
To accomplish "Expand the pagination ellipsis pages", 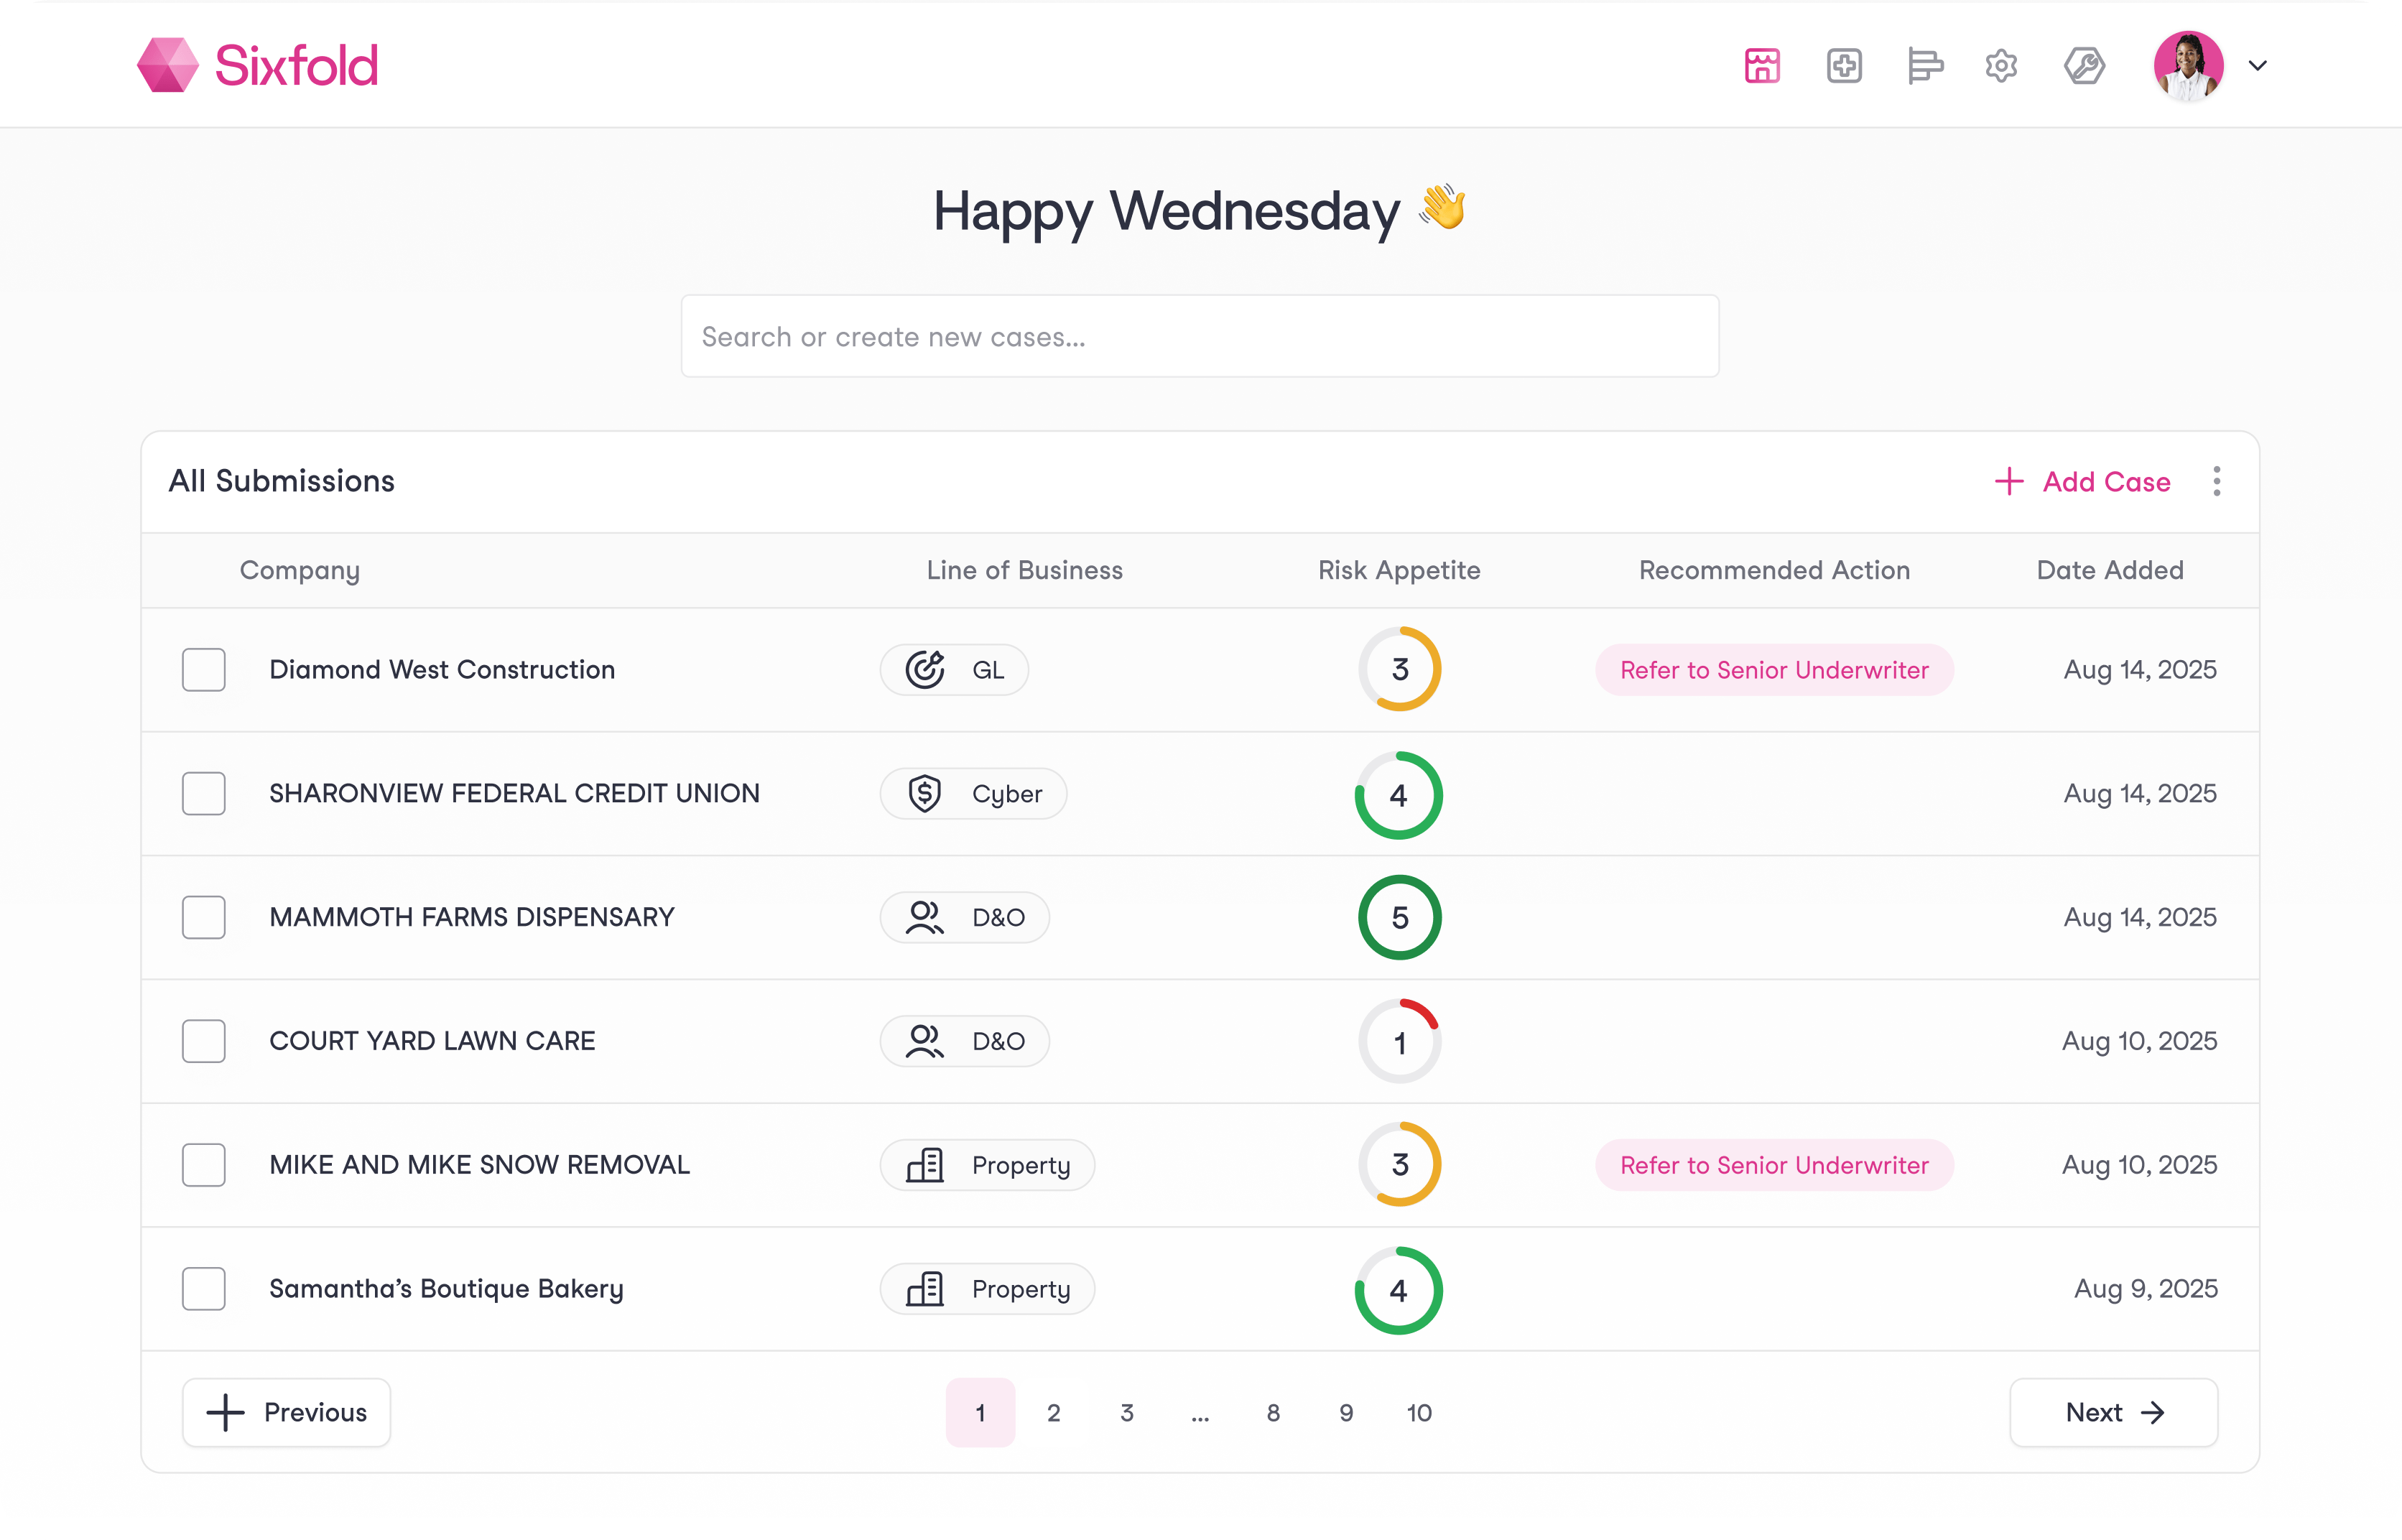I will pos(1200,1413).
